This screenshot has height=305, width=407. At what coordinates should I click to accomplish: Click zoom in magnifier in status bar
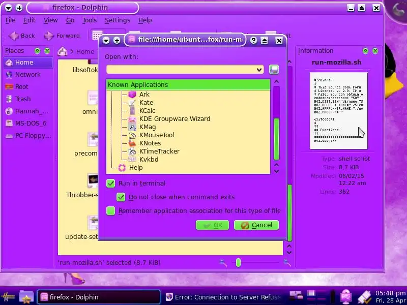(287, 263)
